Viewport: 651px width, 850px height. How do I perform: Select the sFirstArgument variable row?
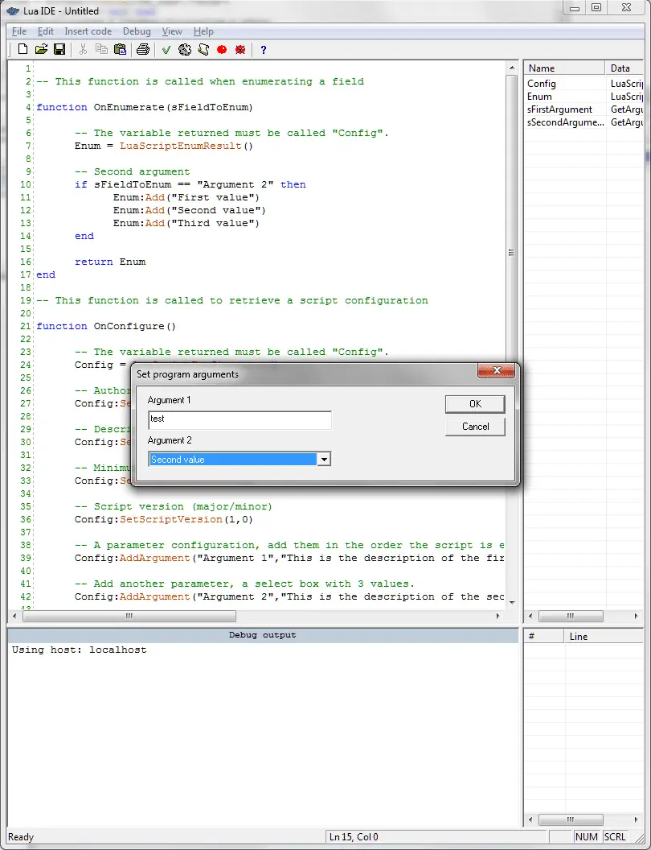click(583, 109)
